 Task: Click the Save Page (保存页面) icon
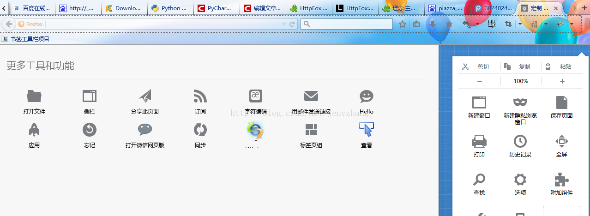click(562, 102)
